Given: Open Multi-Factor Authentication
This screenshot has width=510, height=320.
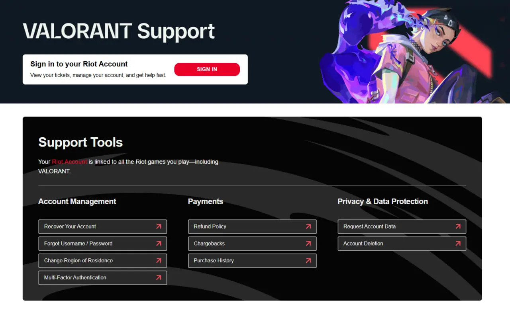Looking at the screenshot, I should point(102,278).
